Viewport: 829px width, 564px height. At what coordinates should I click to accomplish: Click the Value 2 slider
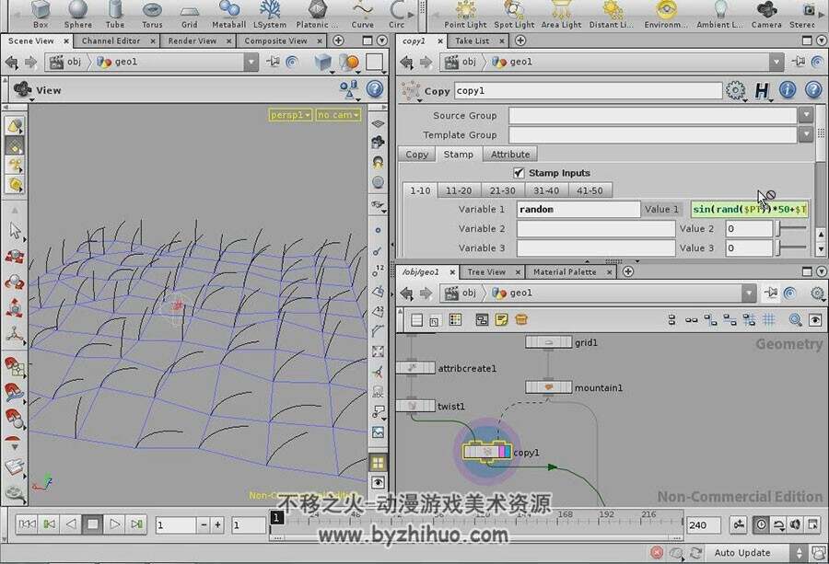tap(791, 229)
